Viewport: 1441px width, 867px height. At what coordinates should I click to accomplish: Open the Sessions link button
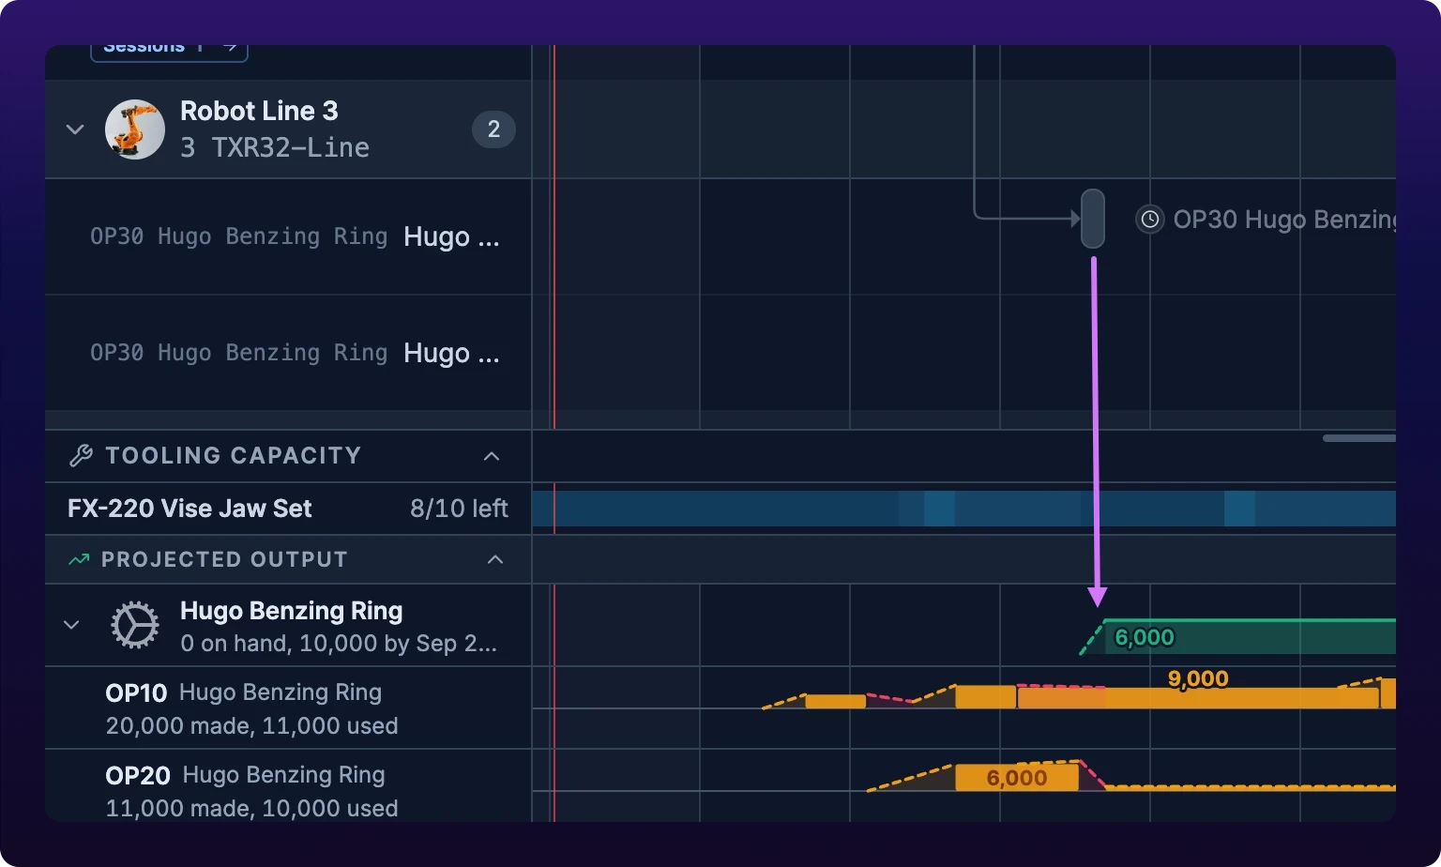(x=169, y=51)
